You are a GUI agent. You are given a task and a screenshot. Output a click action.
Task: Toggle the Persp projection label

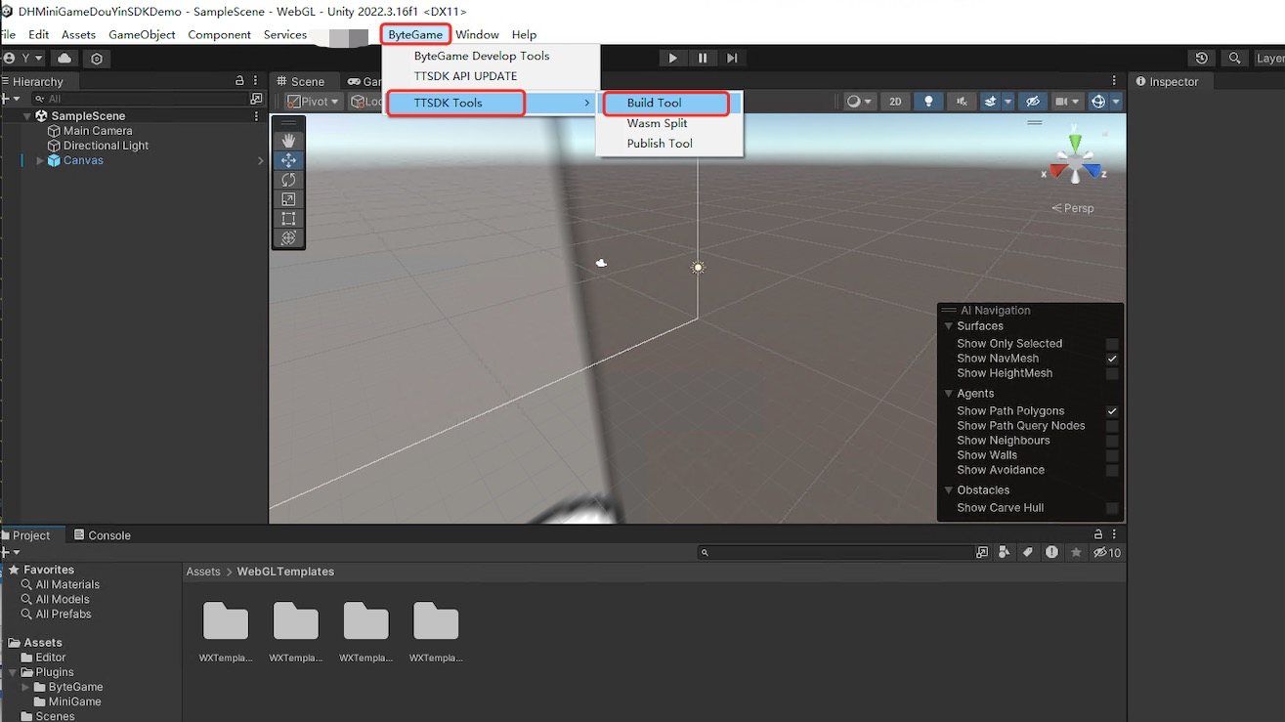1073,208
